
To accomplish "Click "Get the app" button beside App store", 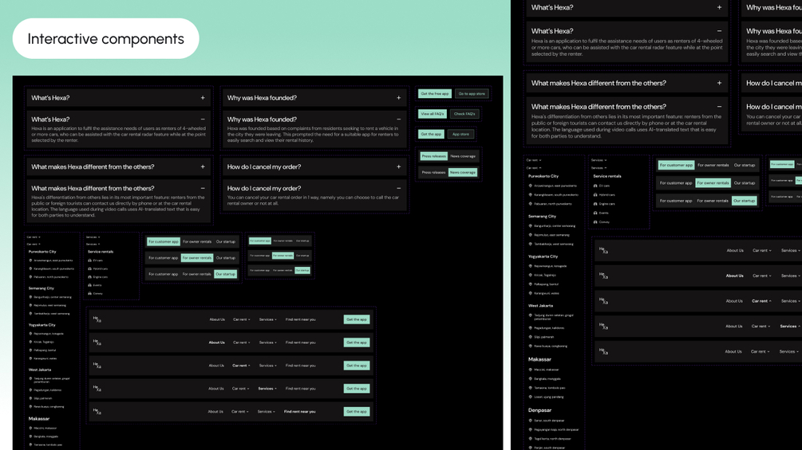I will pyautogui.click(x=431, y=134).
